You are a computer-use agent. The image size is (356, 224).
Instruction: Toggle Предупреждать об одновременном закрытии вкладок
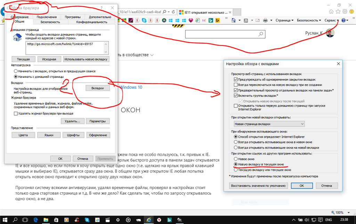point(236,80)
